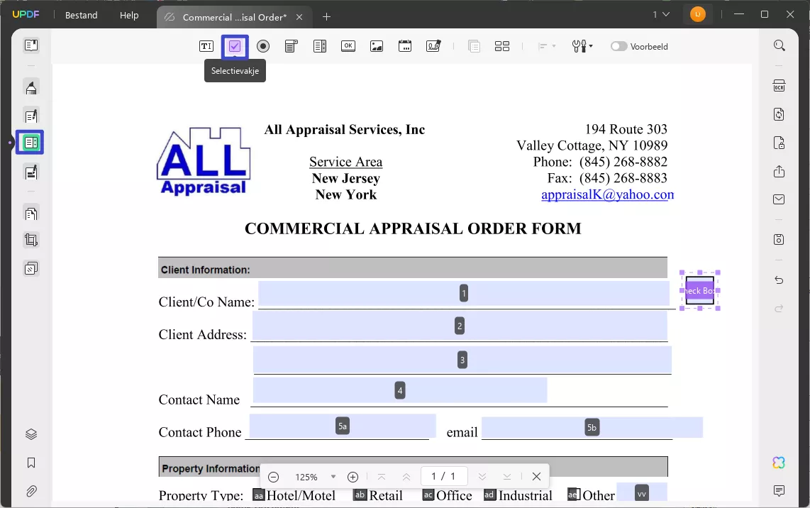This screenshot has height=508, width=810.
Task: Open the Bestand menu
Action: pyautogui.click(x=81, y=16)
